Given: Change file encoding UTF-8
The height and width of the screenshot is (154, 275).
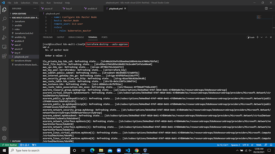Looking at the screenshot, I should coord(245,145).
